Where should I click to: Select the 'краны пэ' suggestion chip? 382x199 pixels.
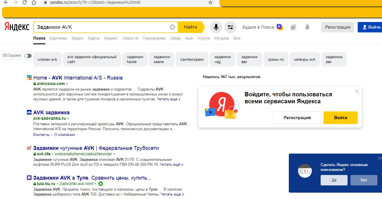276,59
